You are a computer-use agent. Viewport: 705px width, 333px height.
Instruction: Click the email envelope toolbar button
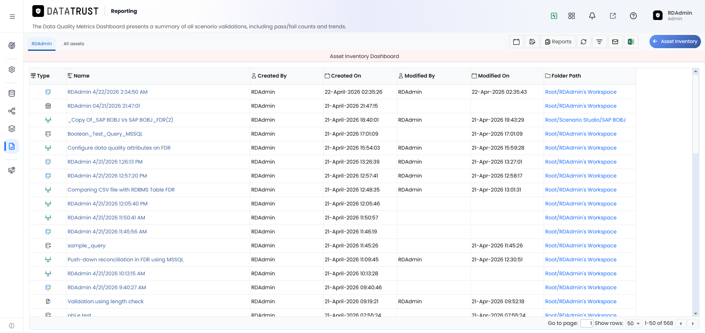pos(615,42)
